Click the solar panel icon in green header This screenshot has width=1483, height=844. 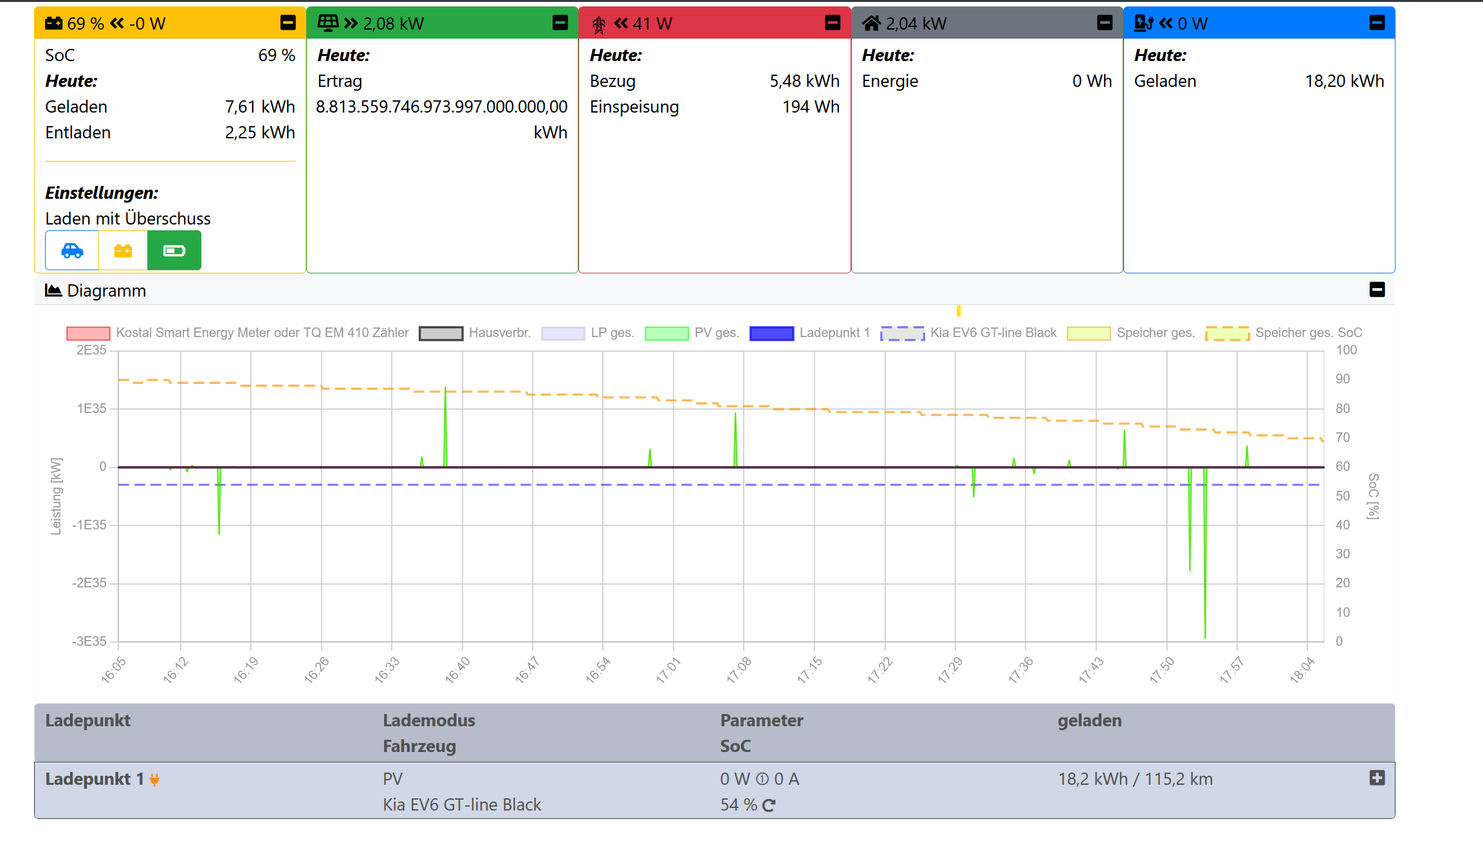tap(327, 23)
